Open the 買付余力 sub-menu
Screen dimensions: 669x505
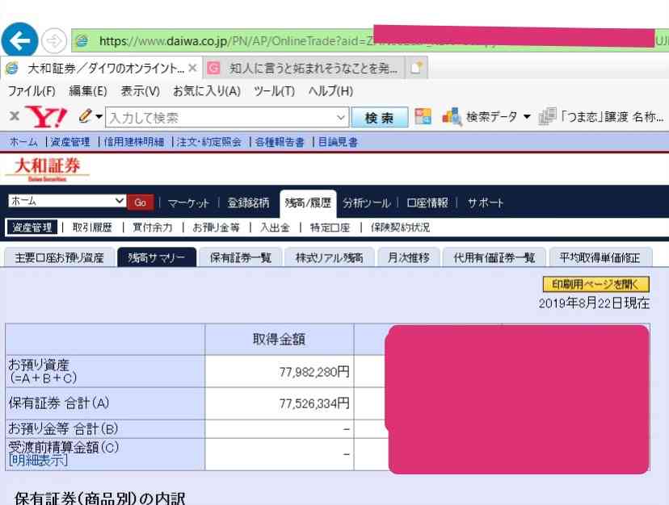(x=153, y=227)
